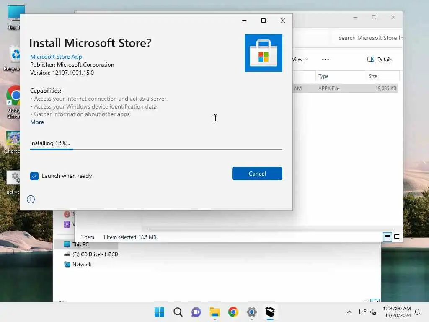
Task: Cancel the Microsoft Store installation
Action: (x=257, y=174)
